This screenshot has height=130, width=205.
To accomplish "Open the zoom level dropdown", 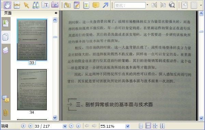I will click(x=127, y=126).
